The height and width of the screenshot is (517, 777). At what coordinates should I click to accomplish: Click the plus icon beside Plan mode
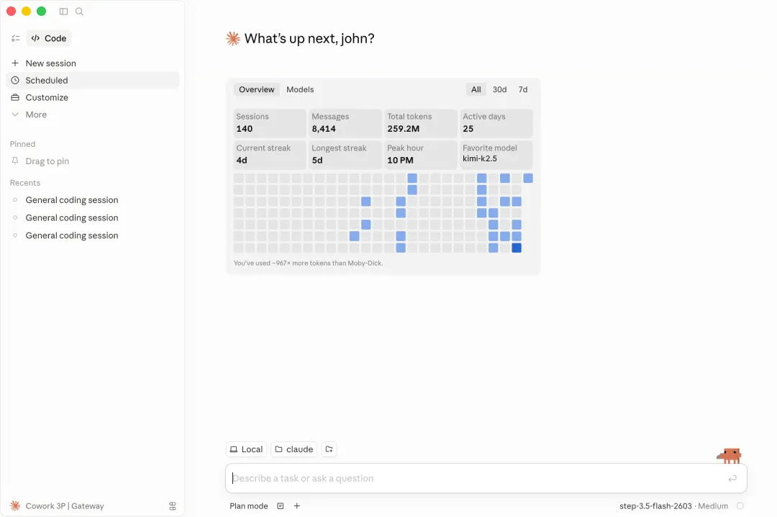point(297,505)
